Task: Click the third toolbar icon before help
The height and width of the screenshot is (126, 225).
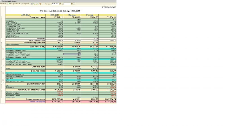Action: 37,4
